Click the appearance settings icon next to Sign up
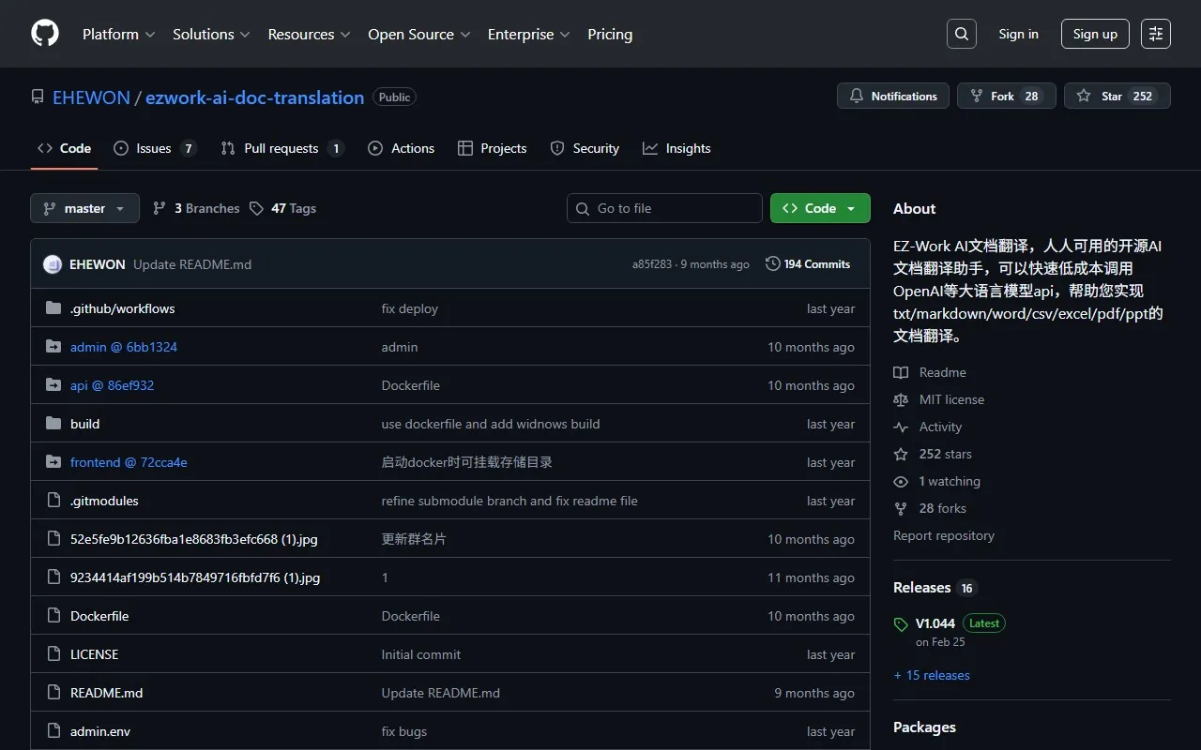The width and height of the screenshot is (1201, 750). [1155, 34]
